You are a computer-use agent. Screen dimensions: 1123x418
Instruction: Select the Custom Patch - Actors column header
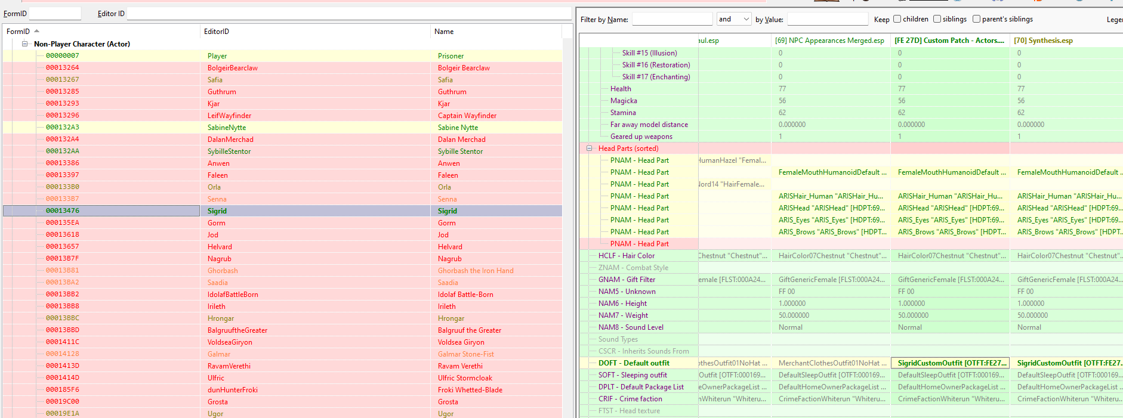pyautogui.click(x=950, y=41)
